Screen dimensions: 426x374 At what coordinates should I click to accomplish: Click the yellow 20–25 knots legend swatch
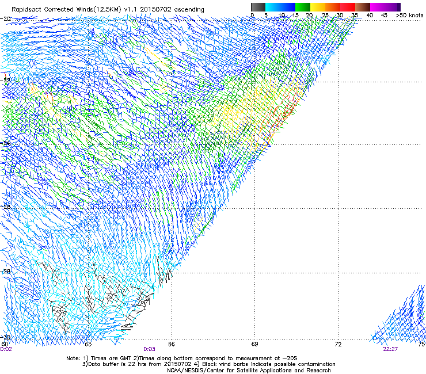[318, 7]
